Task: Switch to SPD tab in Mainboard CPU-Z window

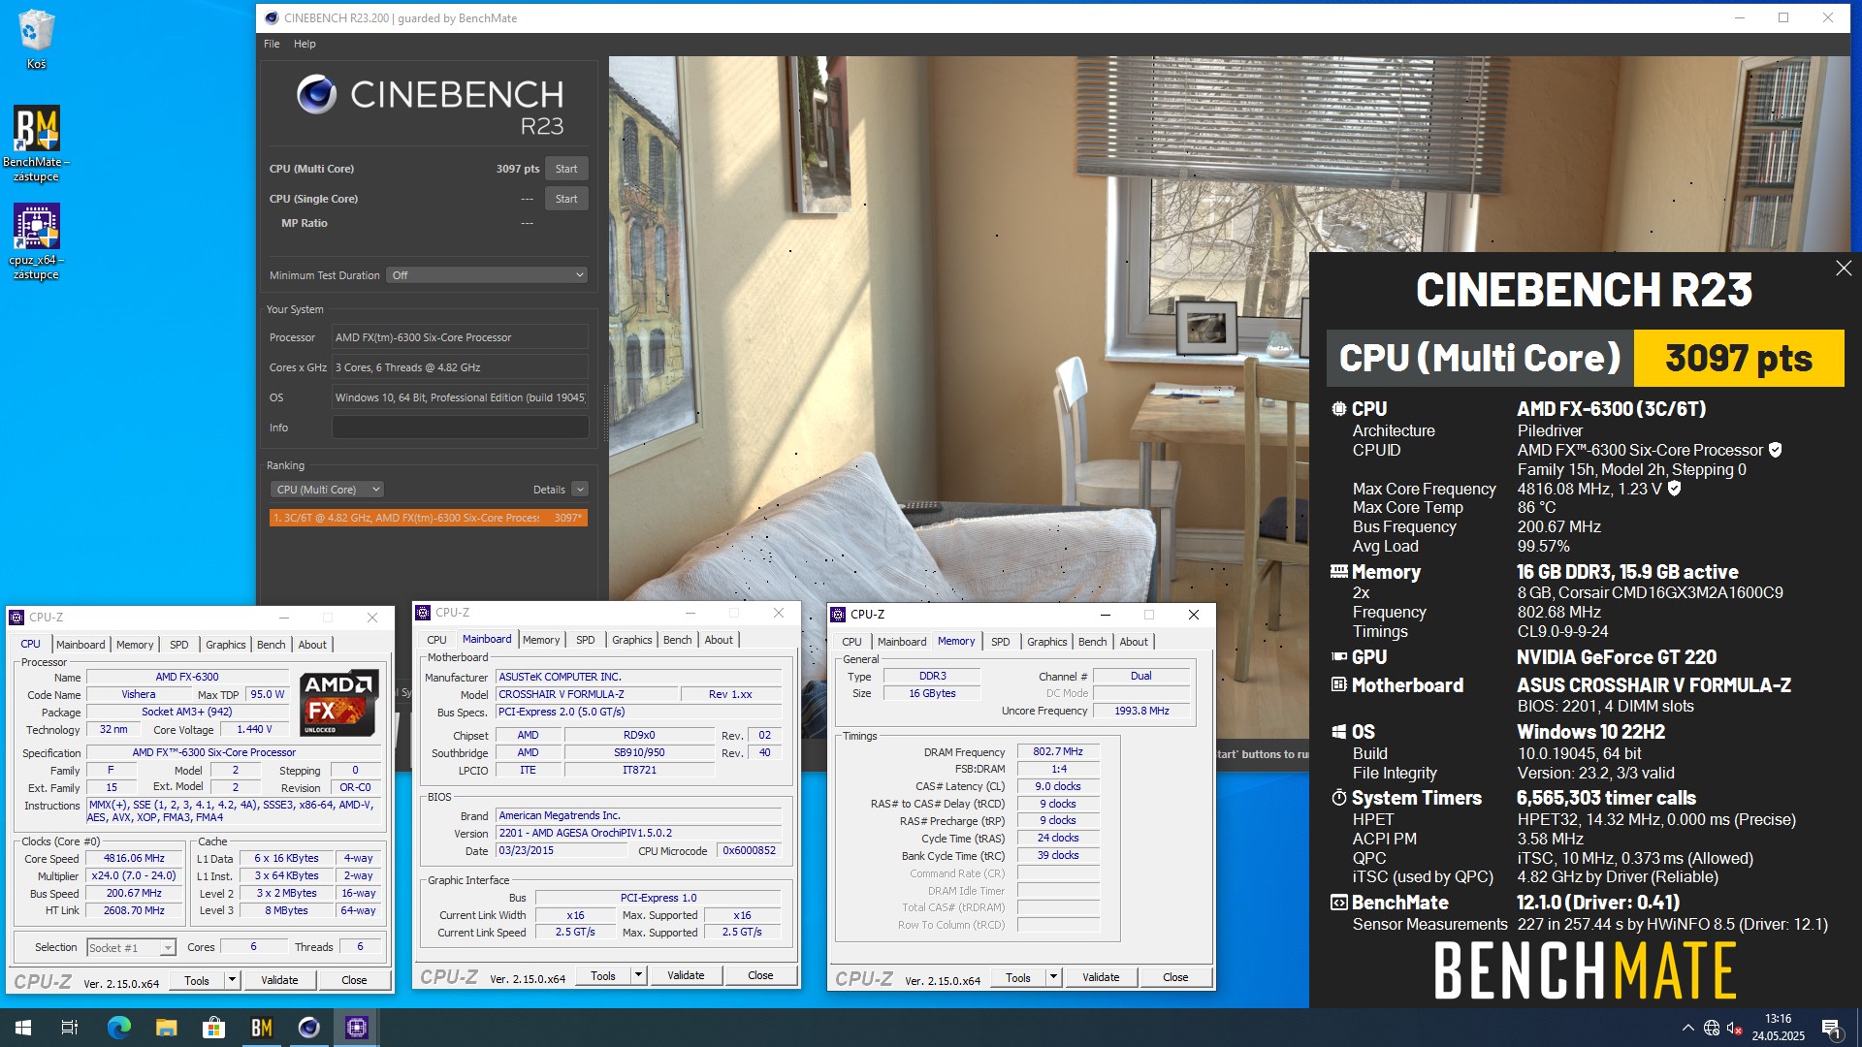Action: [586, 640]
